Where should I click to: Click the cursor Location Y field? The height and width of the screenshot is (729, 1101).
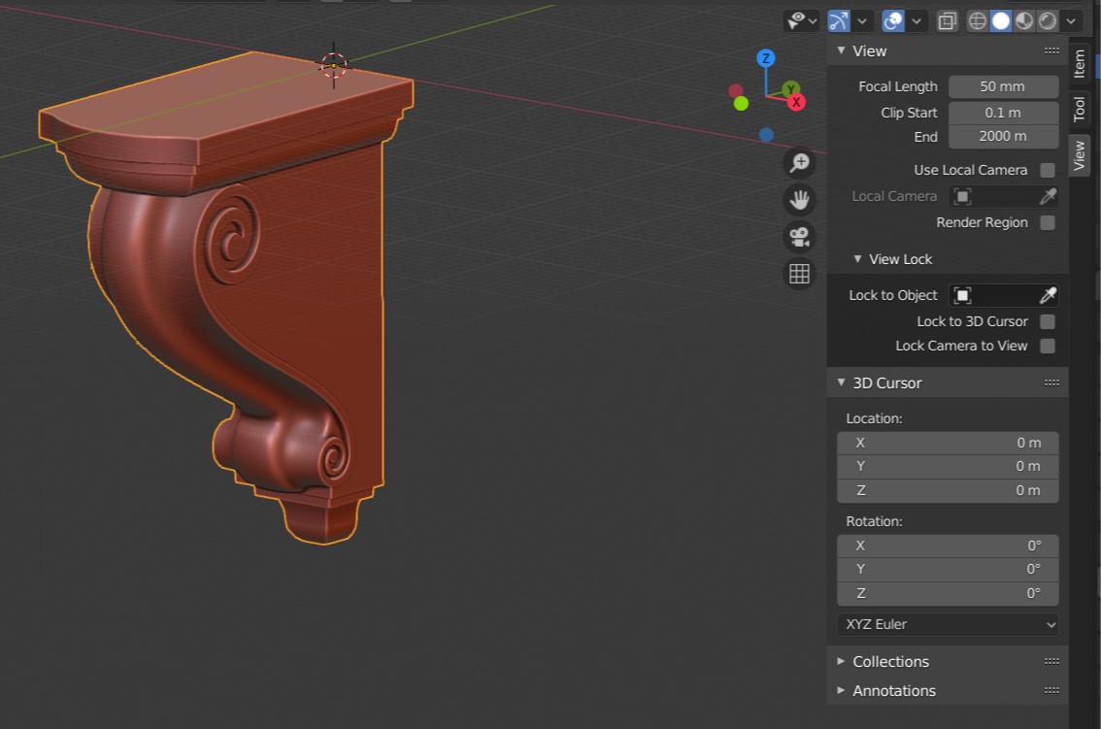tap(948, 466)
